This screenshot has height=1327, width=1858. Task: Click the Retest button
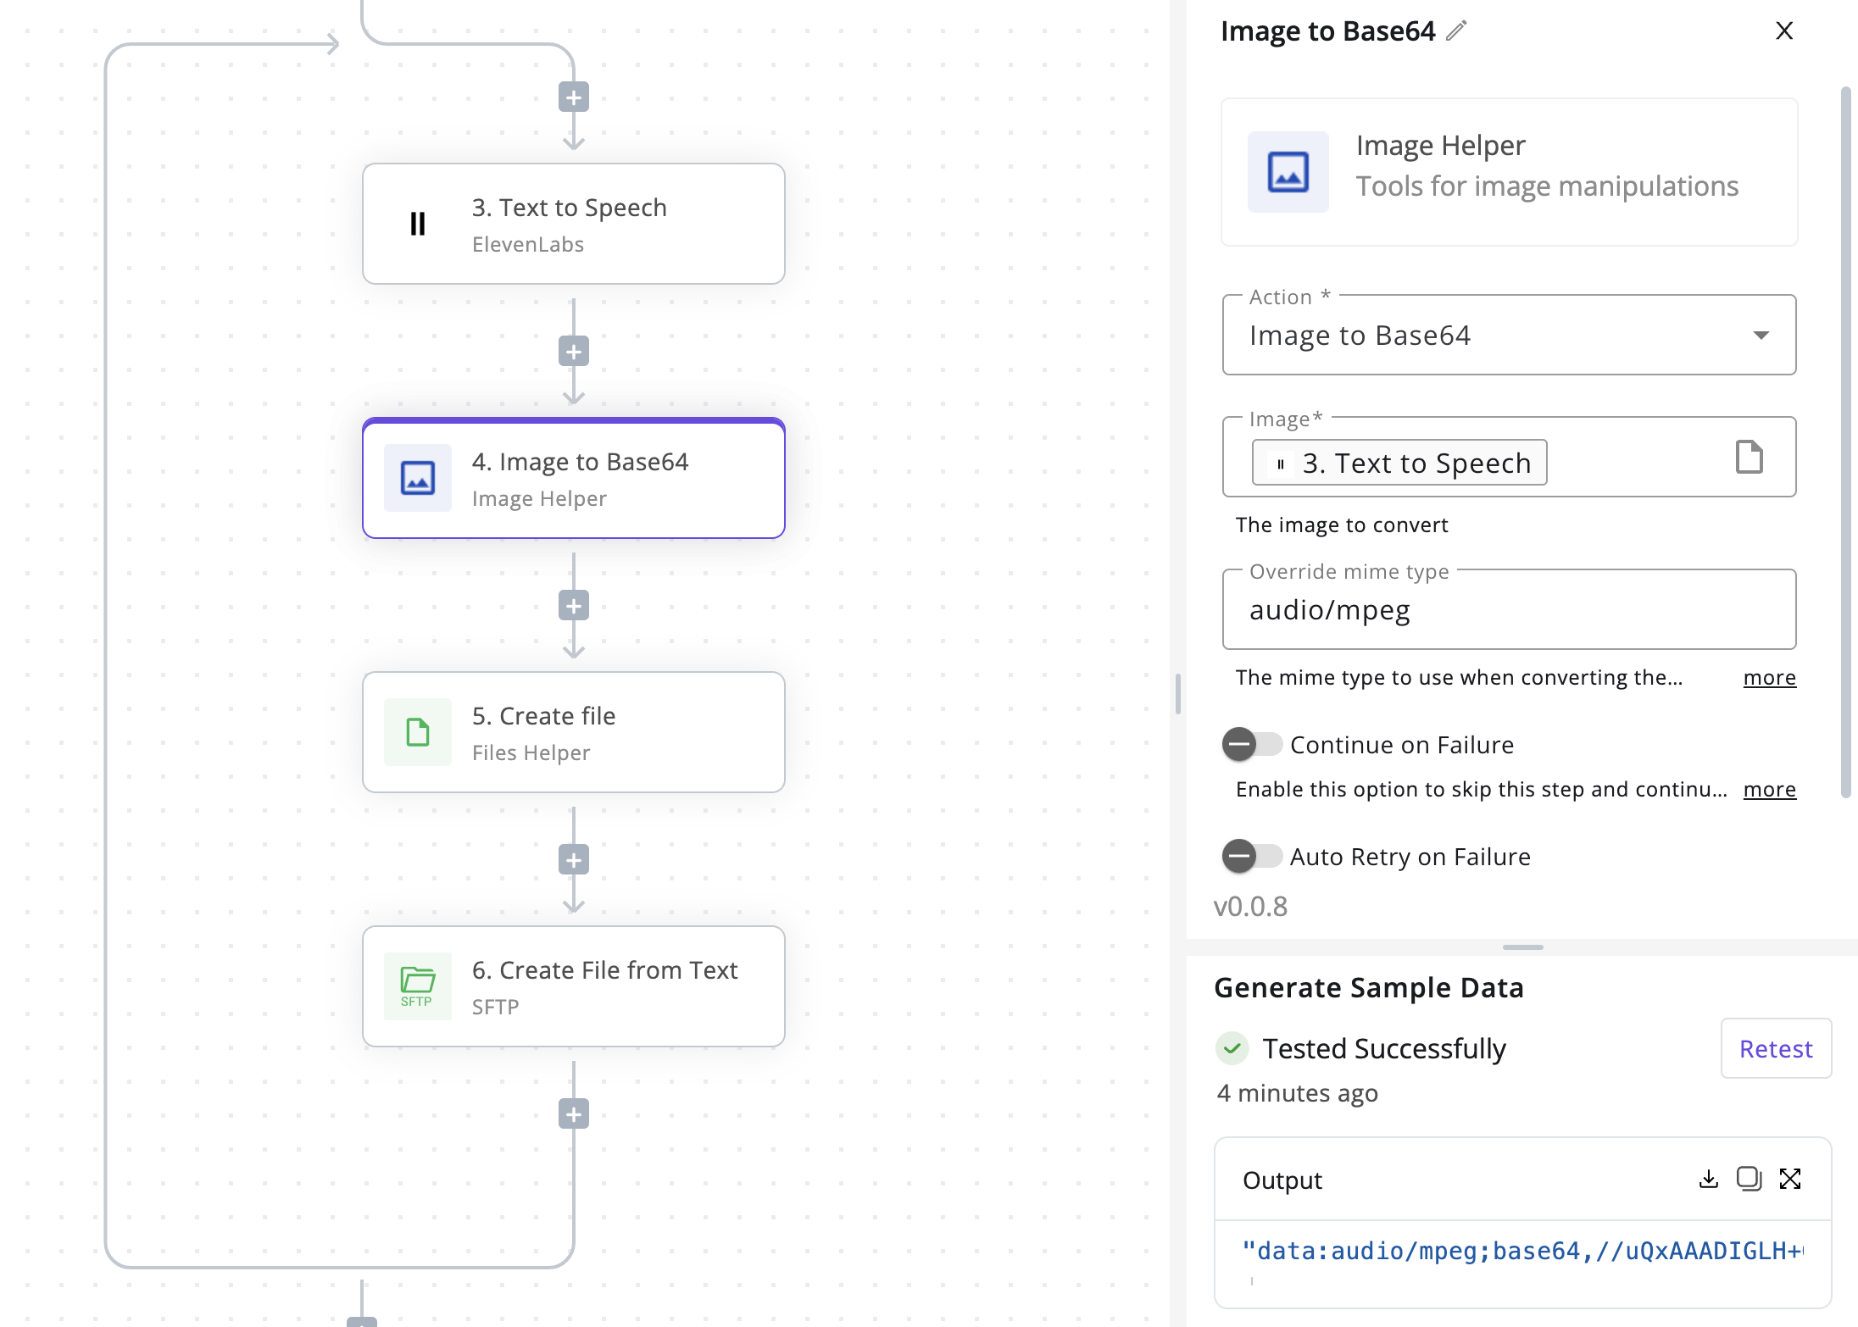1776,1048
